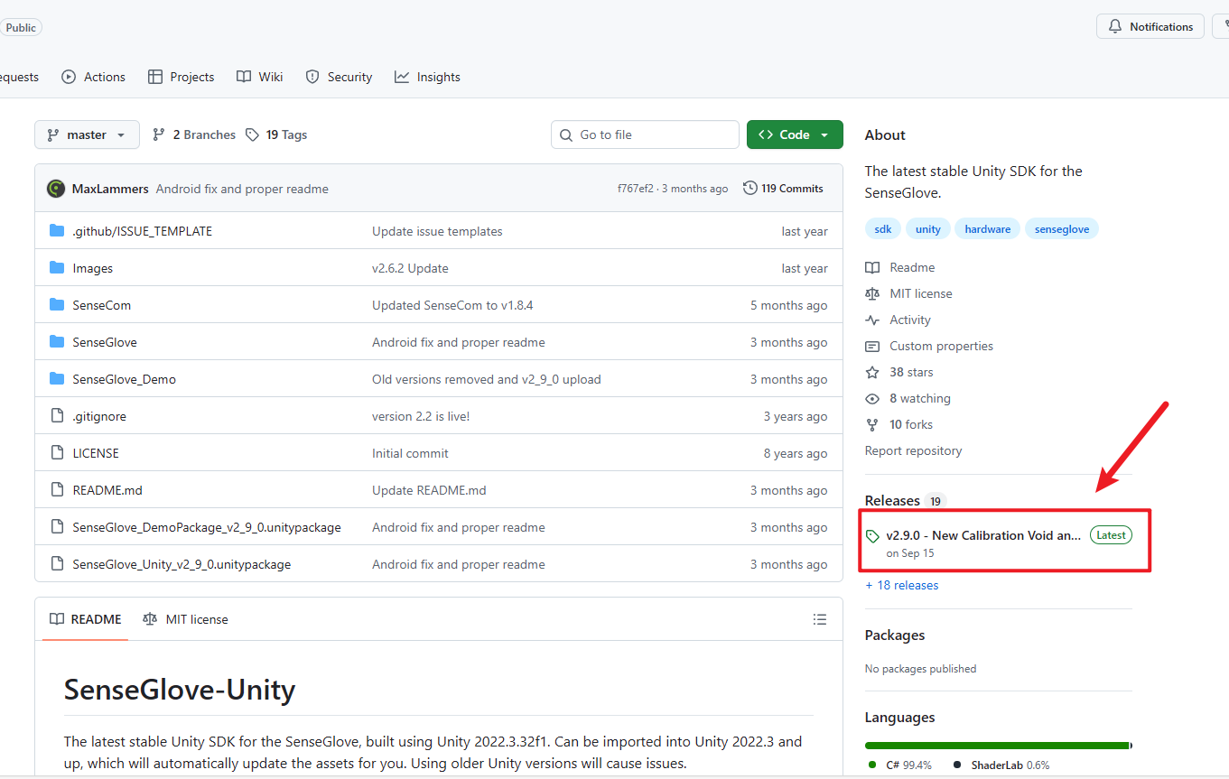
Task: Open 'Update issue templates' commit message
Action: 437,231
